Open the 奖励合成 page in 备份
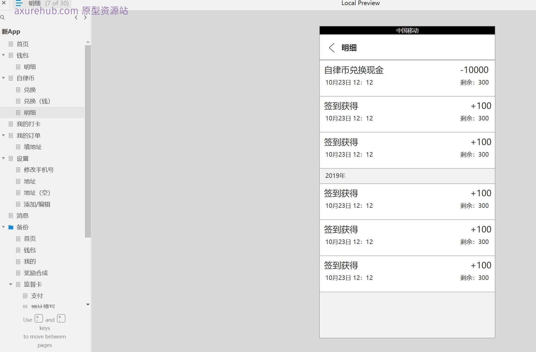Viewport: 536px width, 352px height. (36, 273)
